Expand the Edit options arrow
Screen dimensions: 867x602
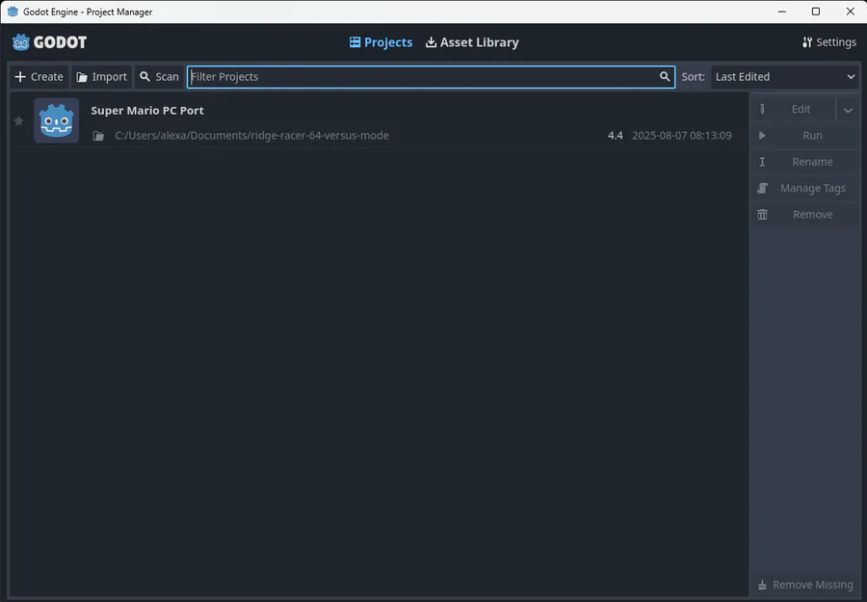848,110
